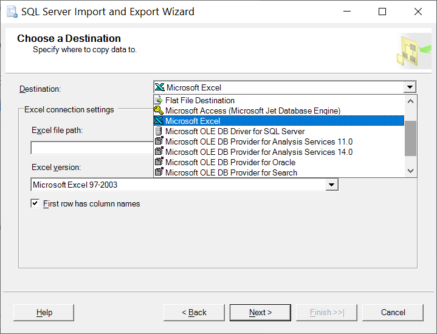
Task: Go back with the < Back button
Action: click(x=194, y=313)
